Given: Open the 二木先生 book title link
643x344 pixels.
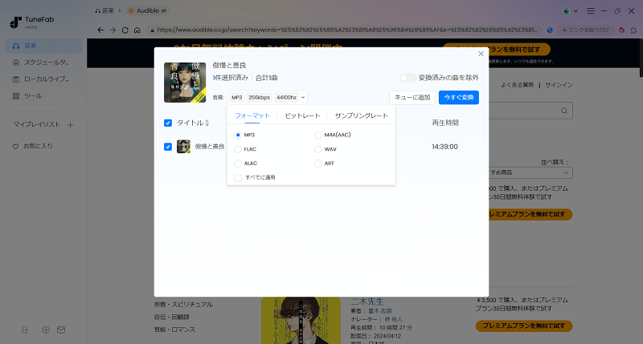Looking at the screenshot, I should (x=367, y=302).
